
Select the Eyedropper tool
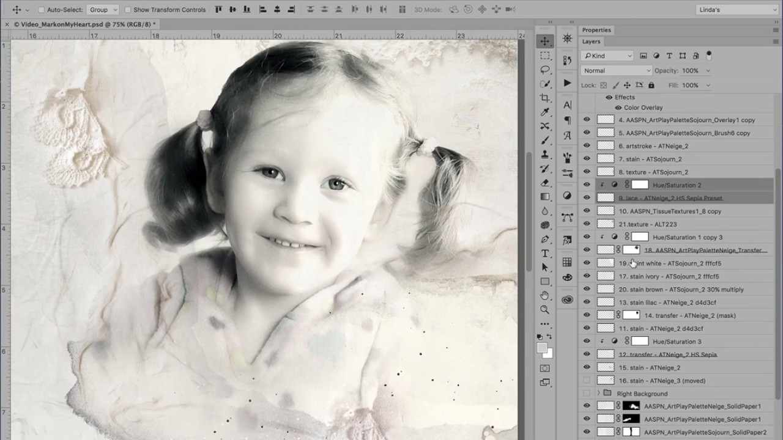pos(545,112)
